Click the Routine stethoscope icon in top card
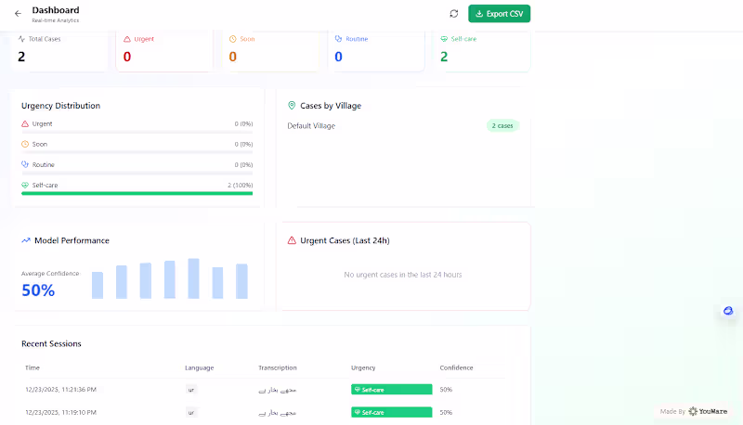This screenshot has height=425, width=743. [x=338, y=39]
